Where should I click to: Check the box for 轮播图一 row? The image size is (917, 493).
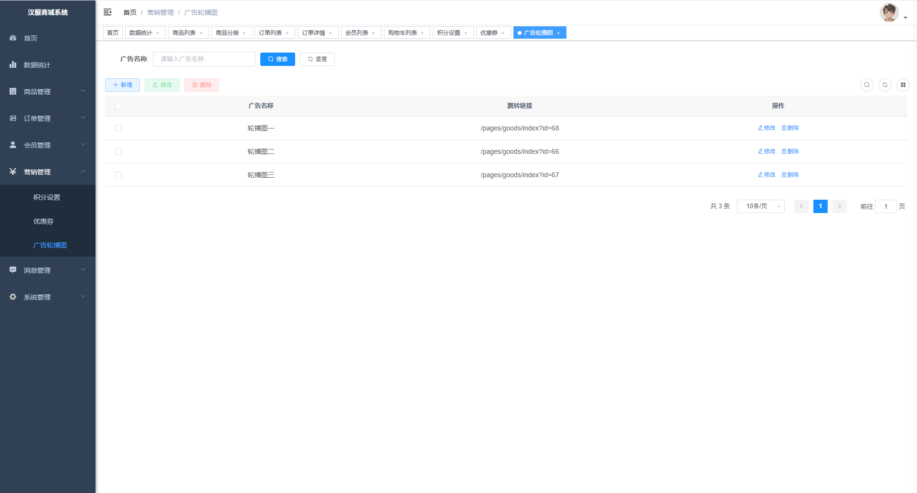[118, 128]
